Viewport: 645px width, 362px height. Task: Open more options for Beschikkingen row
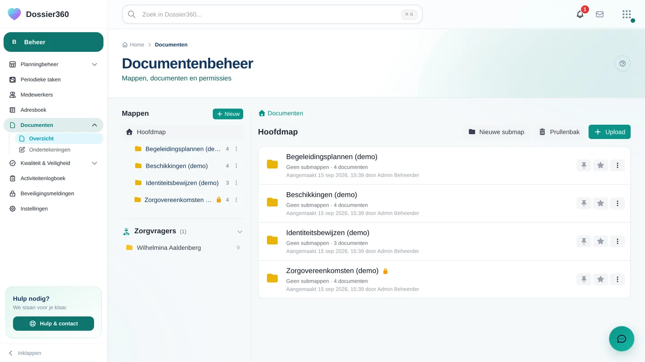click(617, 203)
